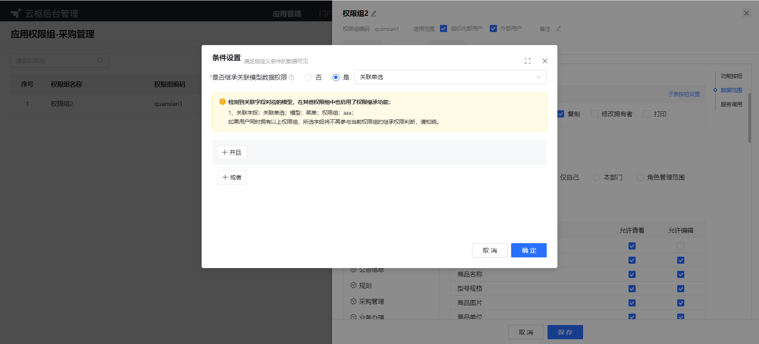
Task: Click the 允许编辑 column header
Action: coord(681,231)
